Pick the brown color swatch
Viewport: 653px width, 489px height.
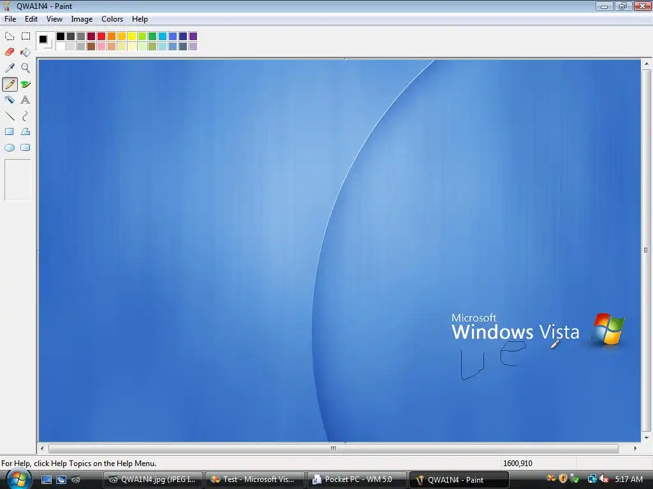pos(91,46)
